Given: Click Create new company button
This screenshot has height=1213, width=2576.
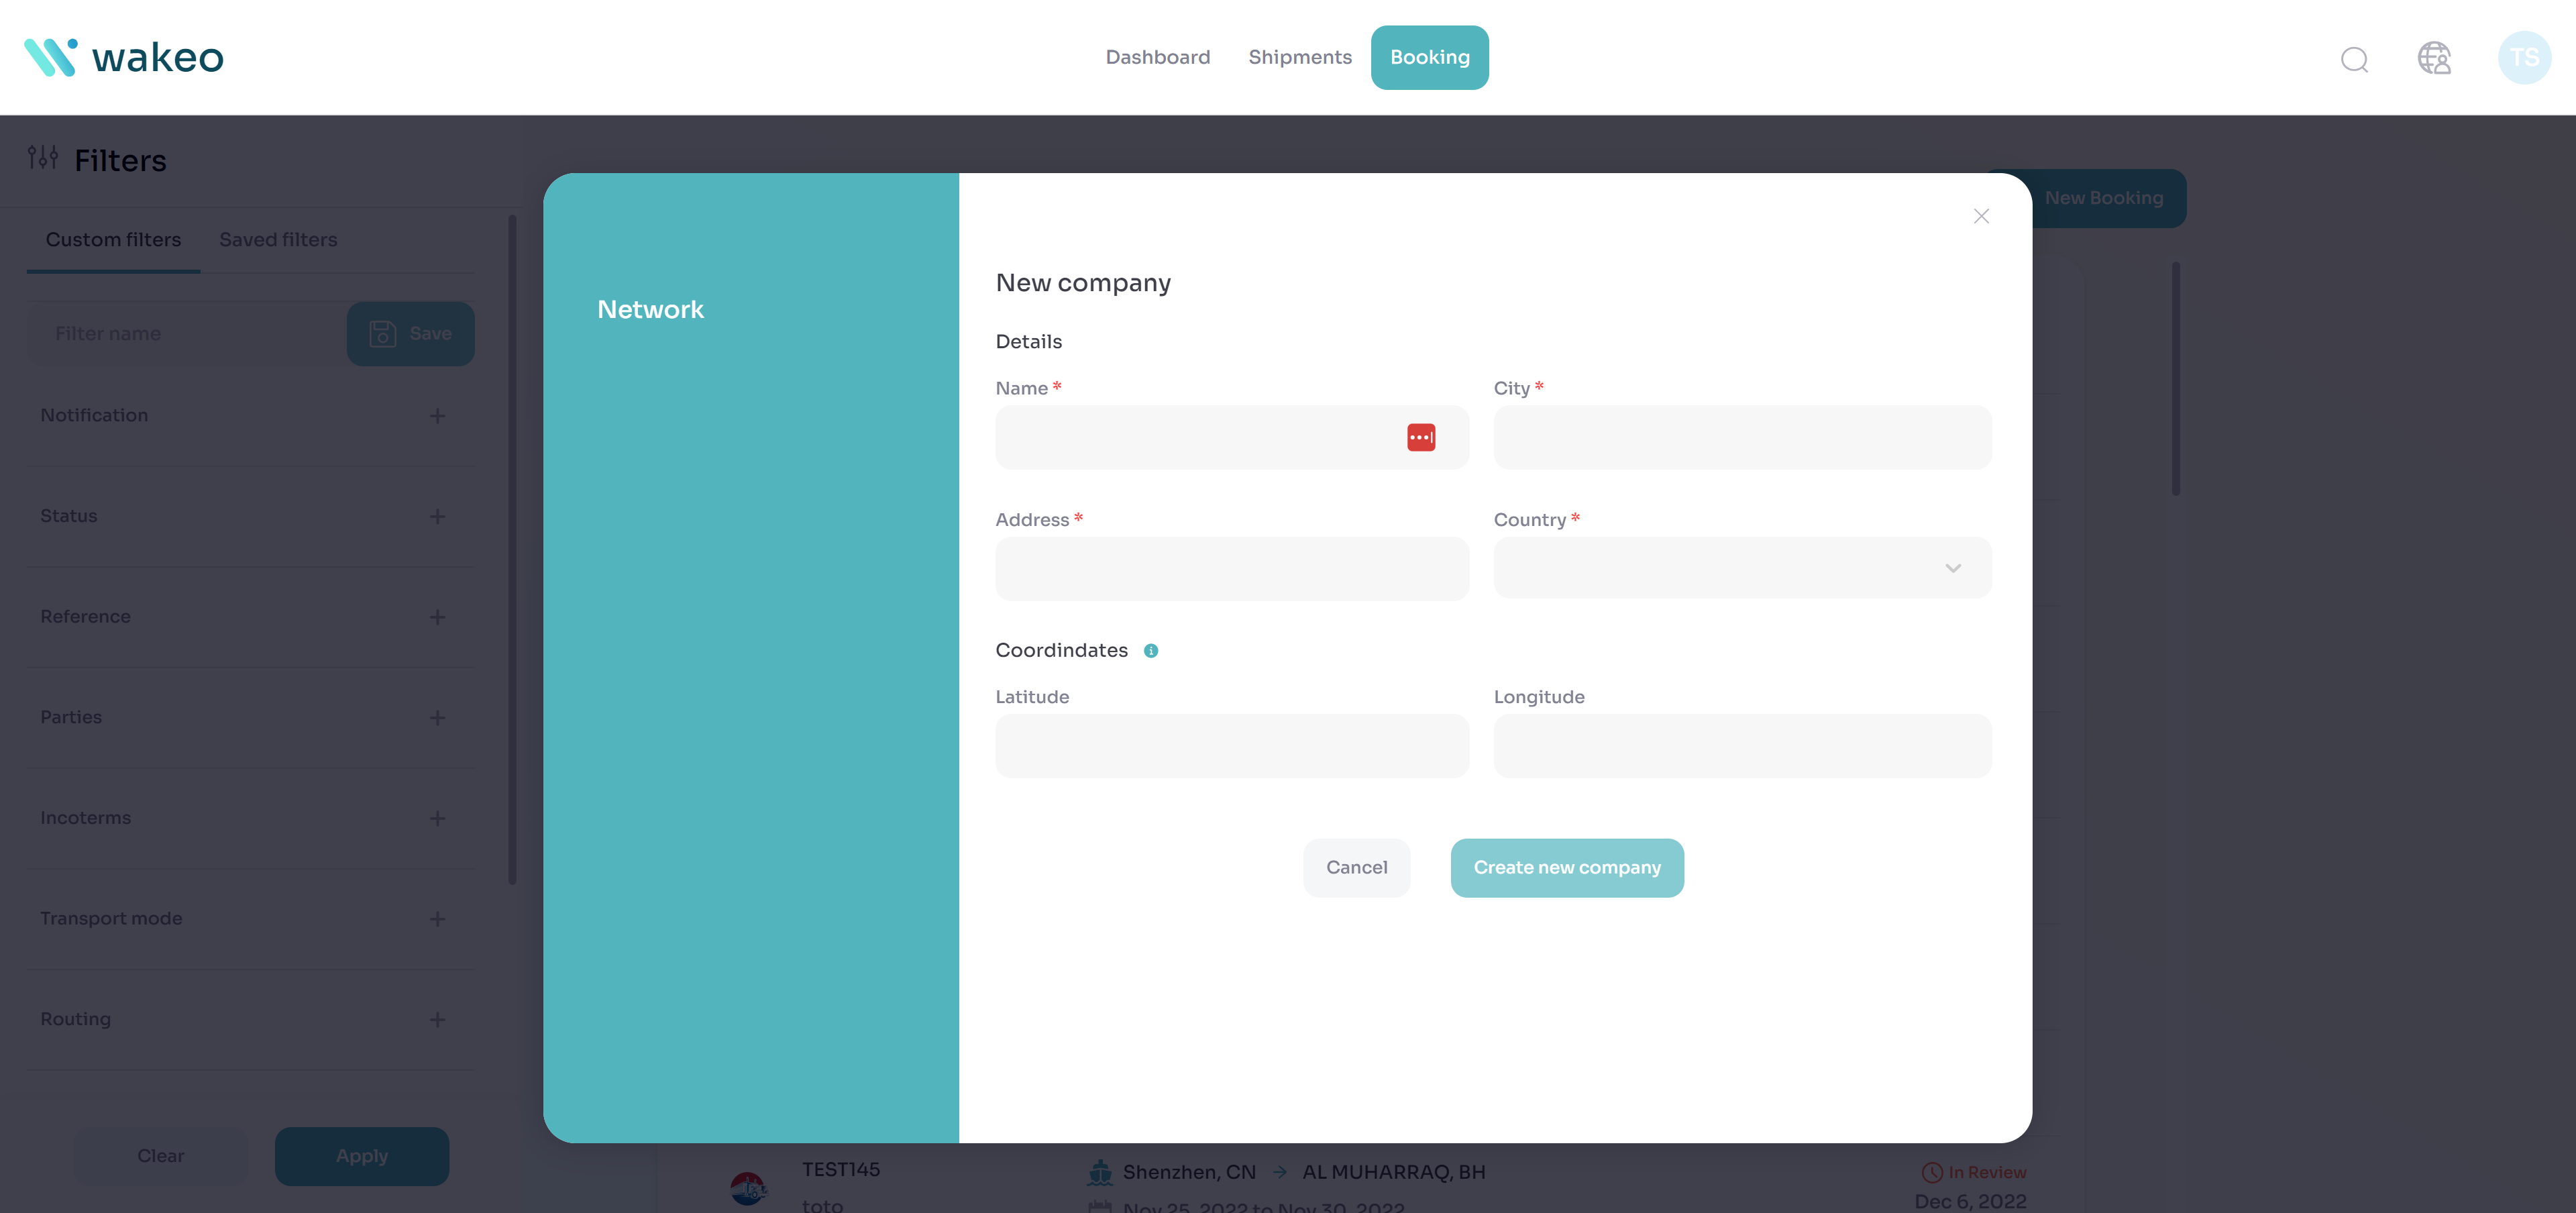Looking at the screenshot, I should point(1566,868).
